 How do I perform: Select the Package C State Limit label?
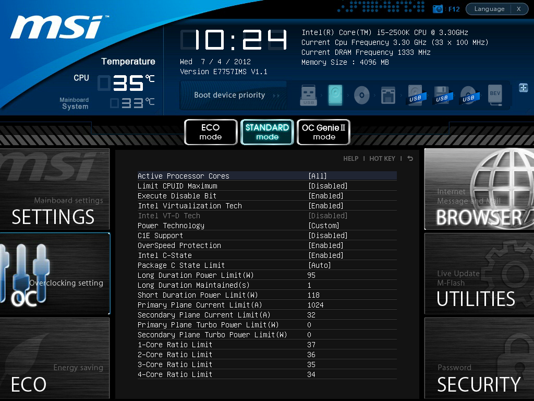[x=181, y=265]
